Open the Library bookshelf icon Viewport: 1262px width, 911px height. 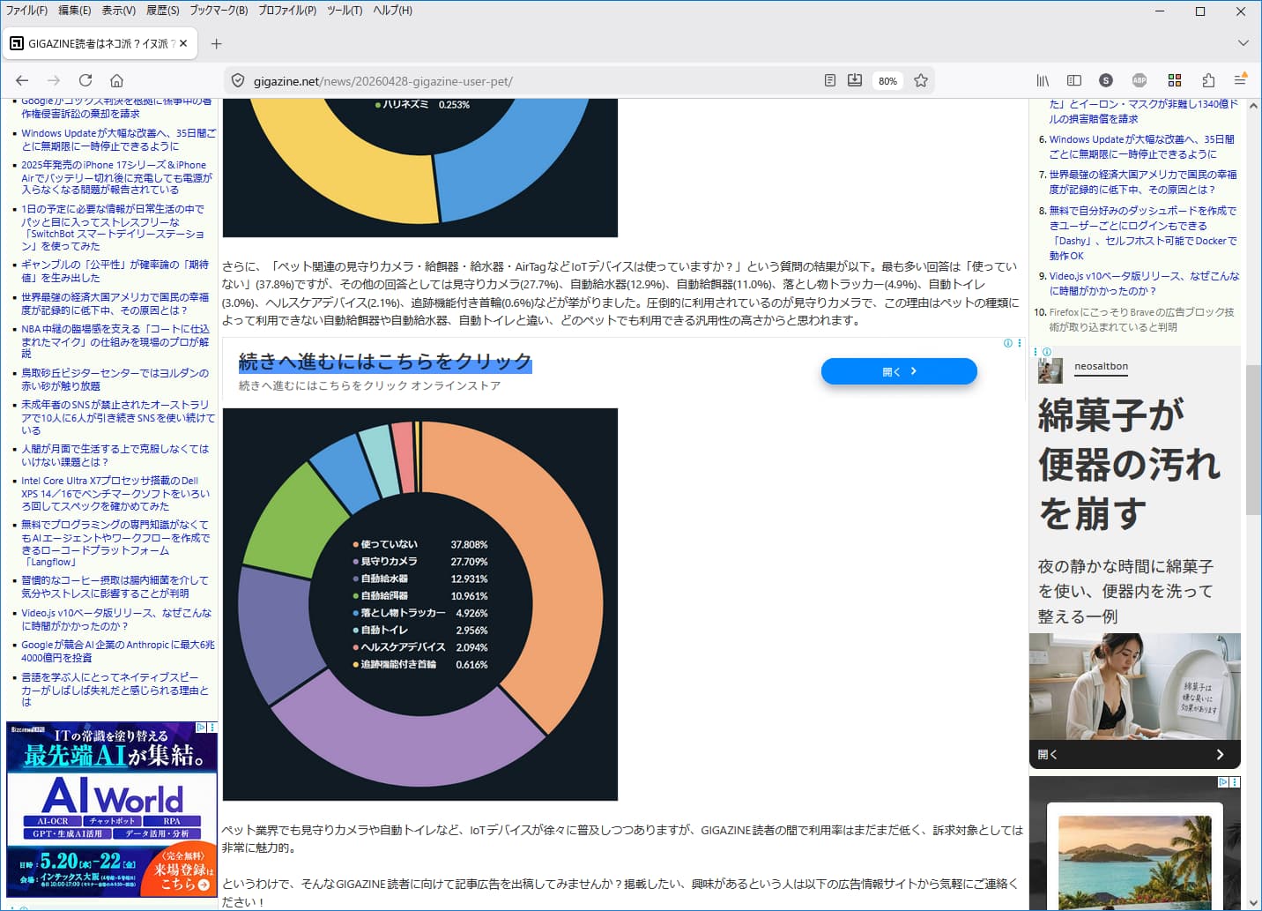(x=1043, y=80)
